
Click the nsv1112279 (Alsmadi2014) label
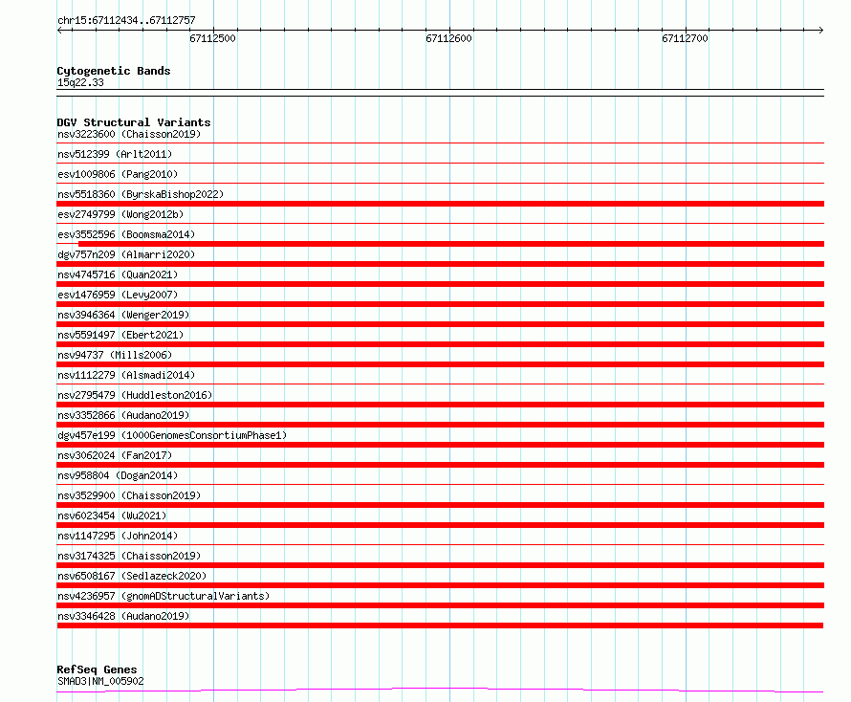pyautogui.click(x=126, y=375)
